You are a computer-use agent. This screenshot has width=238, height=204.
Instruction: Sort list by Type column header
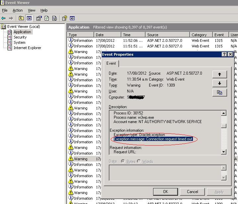[x=81, y=35]
